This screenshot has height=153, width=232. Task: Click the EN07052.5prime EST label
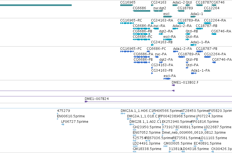[x=147, y=133]
